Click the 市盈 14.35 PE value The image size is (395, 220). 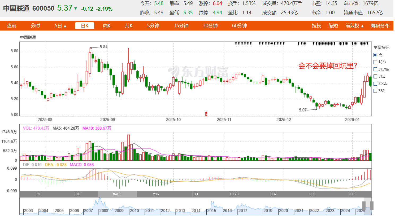(332, 3)
